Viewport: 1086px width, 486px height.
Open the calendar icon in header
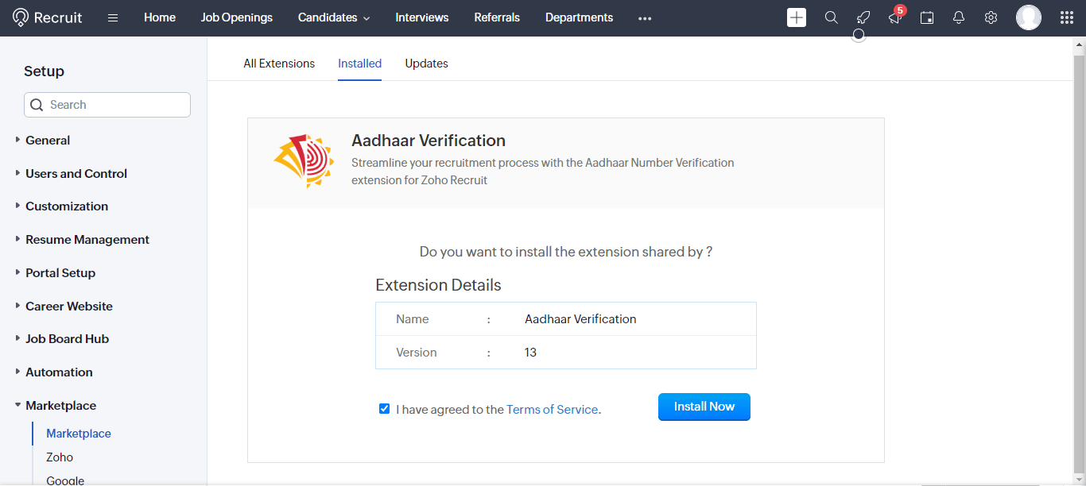(927, 17)
